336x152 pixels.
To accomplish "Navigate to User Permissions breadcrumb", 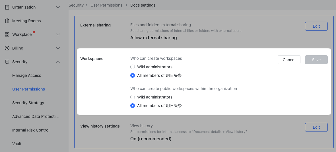I will [106, 5].
